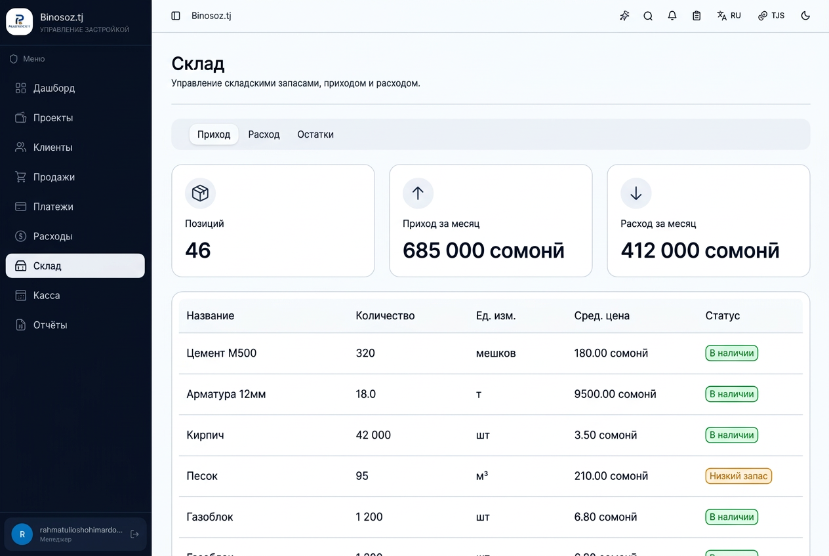Open Проекты in the sidebar
Image resolution: width=829 pixels, height=556 pixels.
coord(75,118)
